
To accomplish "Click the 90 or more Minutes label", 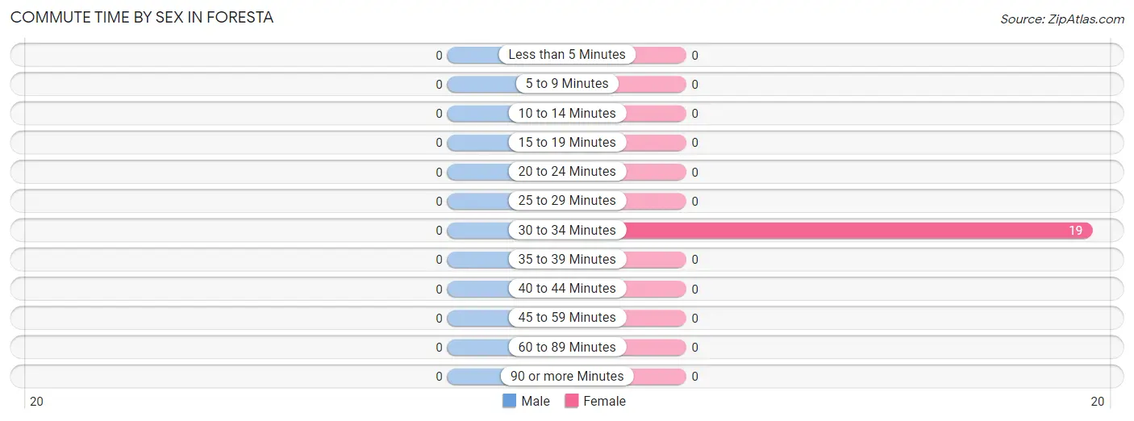I will [x=567, y=377].
